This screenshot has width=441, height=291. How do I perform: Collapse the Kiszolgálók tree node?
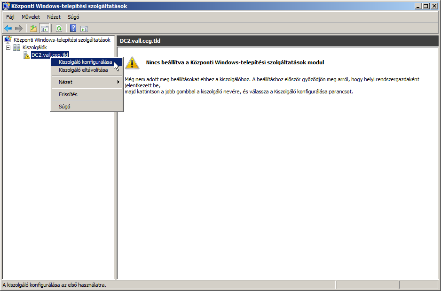coord(8,47)
